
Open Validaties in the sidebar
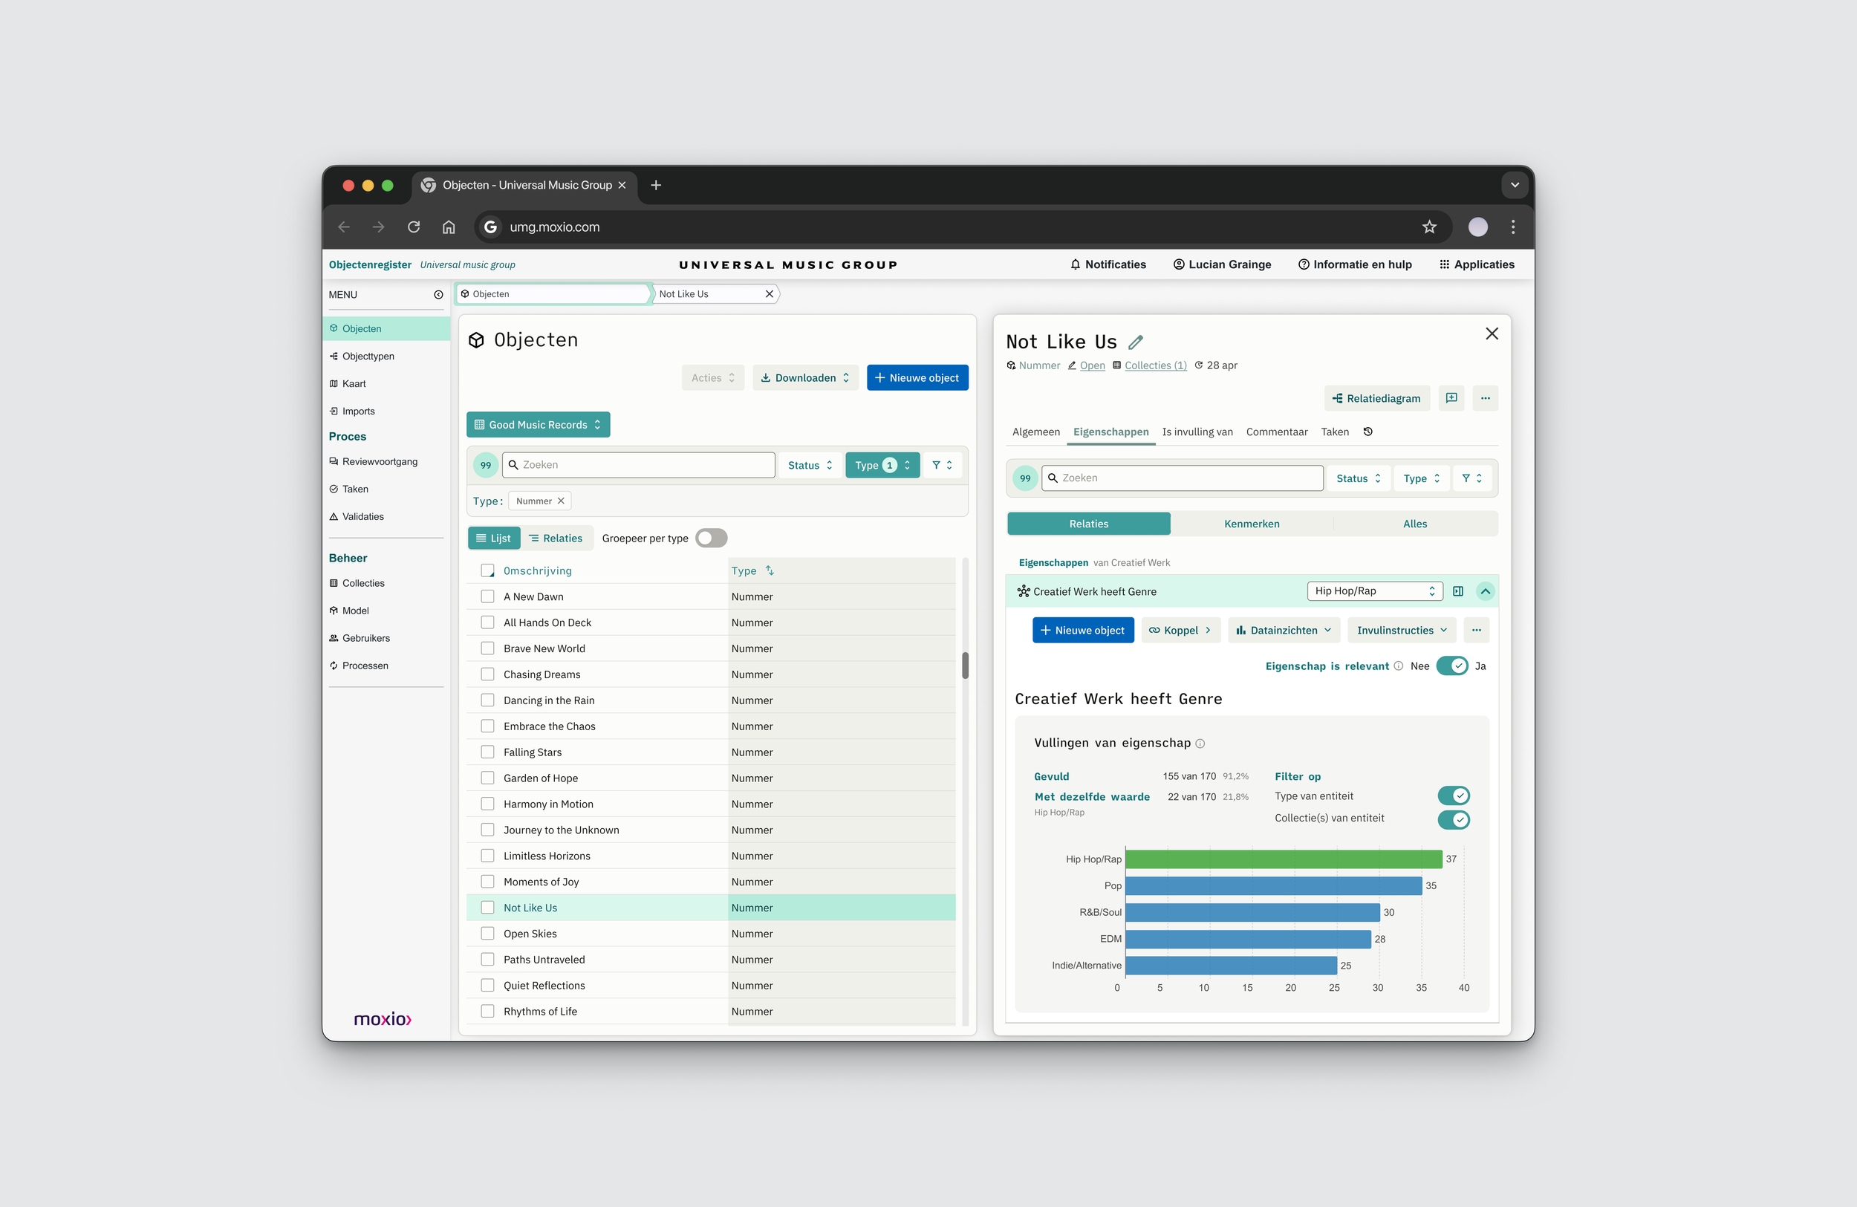(362, 516)
